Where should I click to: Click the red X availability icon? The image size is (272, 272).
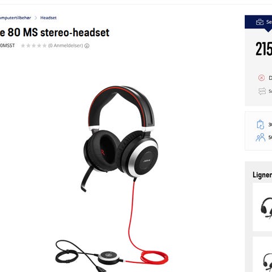tap(261, 78)
